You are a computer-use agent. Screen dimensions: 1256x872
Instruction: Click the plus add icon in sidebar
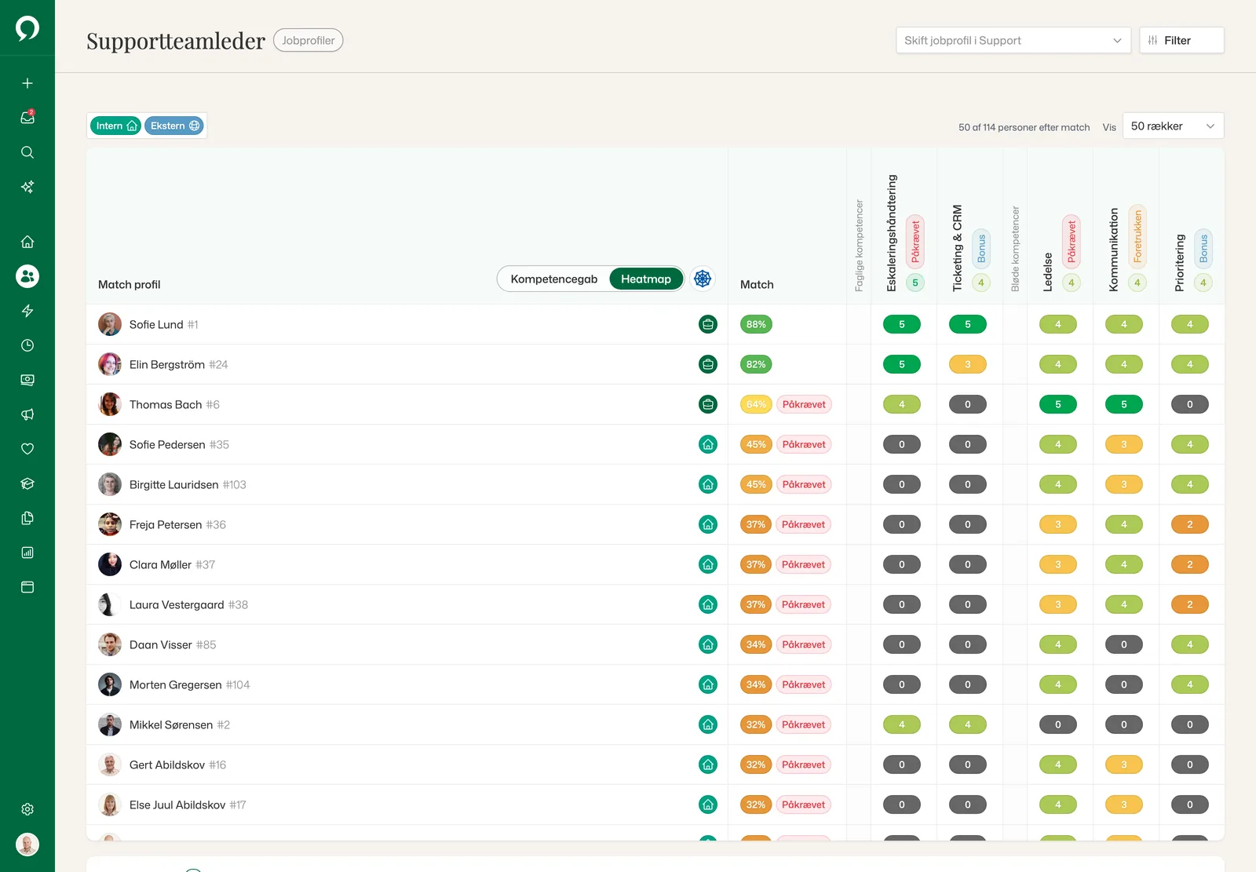(x=27, y=83)
